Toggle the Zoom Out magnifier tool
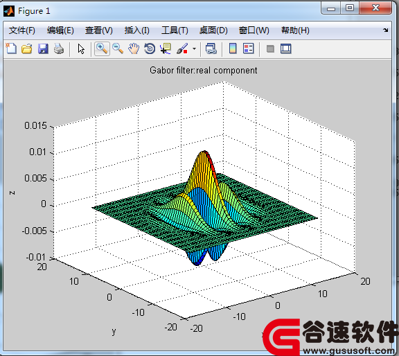Screen dimensions: 399x356 pyautogui.click(x=118, y=48)
